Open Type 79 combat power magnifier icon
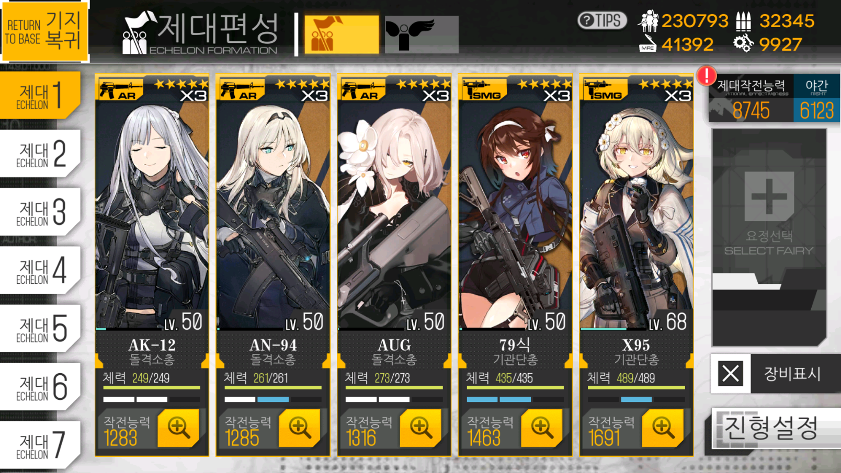The width and height of the screenshot is (841, 473). pyautogui.click(x=542, y=428)
